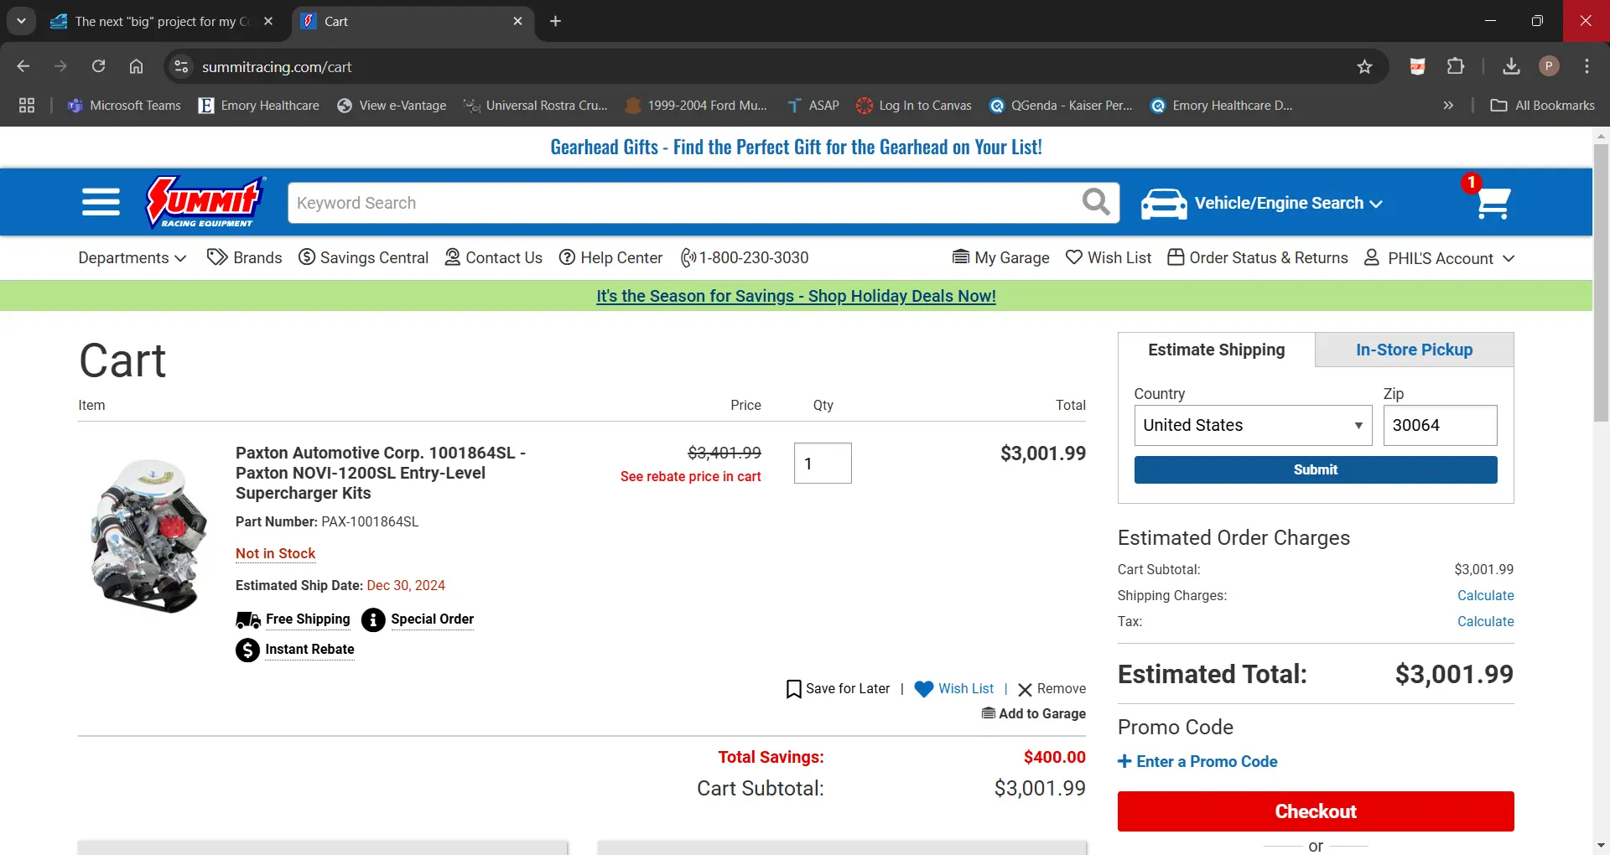The height and width of the screenshot is (855, 1610).
Task: Bookmark this page with the star icon
Action: pyautogui.click(x=1364, y=67)
